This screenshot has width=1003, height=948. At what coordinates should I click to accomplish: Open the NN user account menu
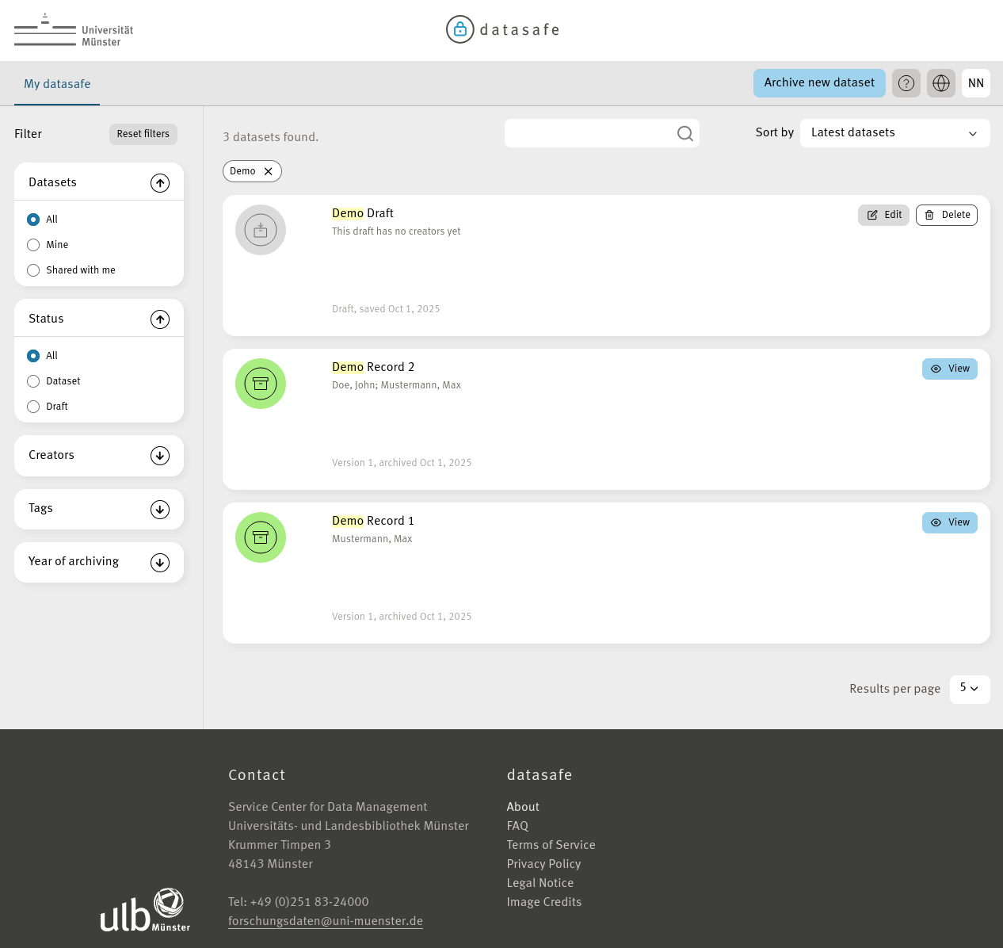coord(975,83)
